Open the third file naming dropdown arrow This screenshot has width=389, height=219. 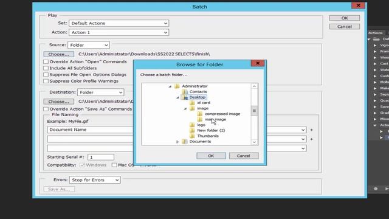tap(303, 148)
